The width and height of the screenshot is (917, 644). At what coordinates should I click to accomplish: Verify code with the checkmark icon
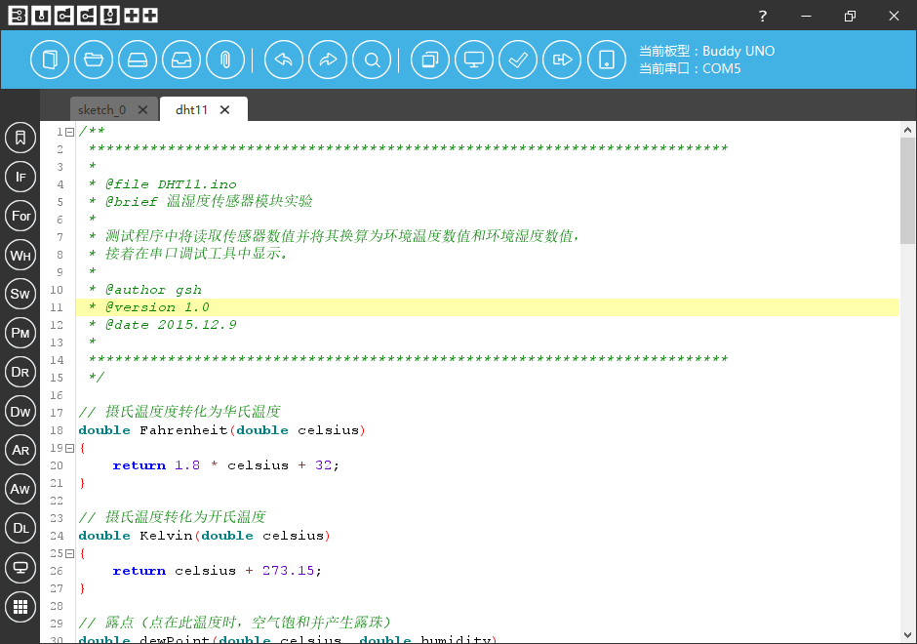coord(518,60)
